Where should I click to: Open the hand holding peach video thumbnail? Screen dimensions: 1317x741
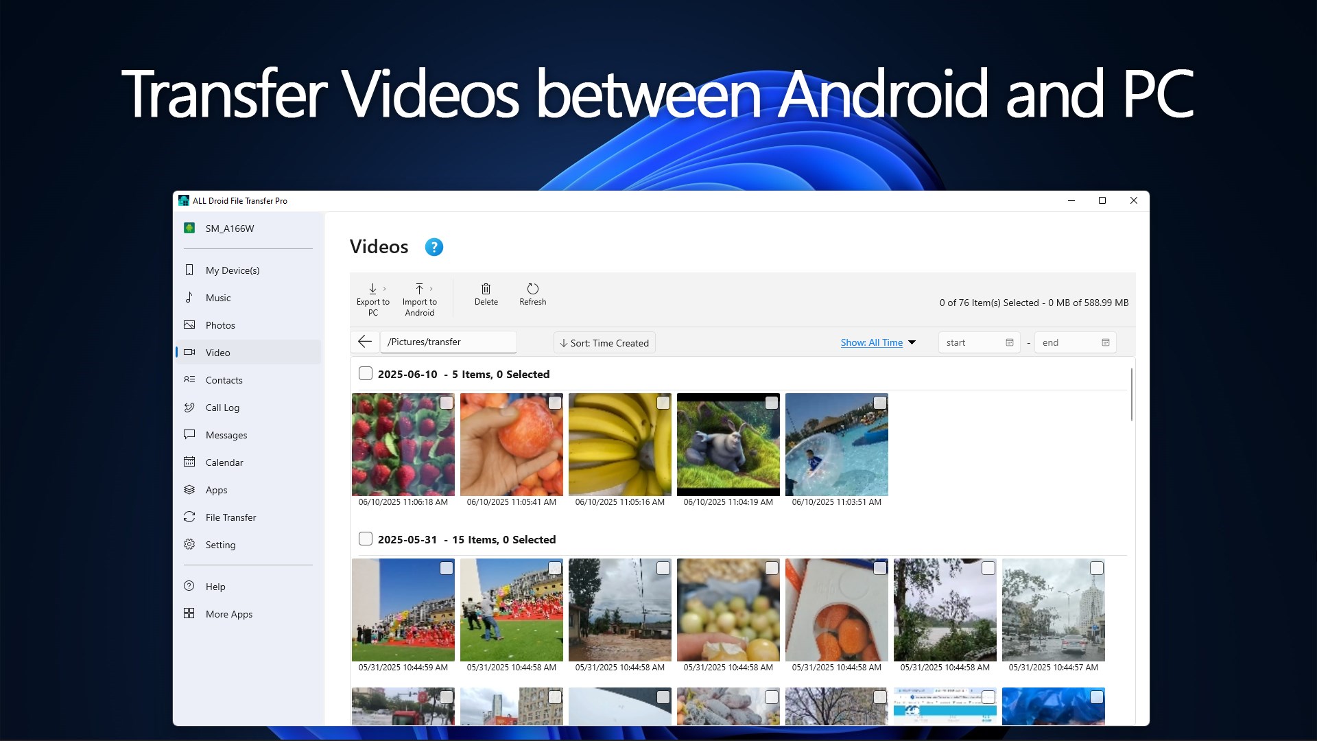point(512,445)
